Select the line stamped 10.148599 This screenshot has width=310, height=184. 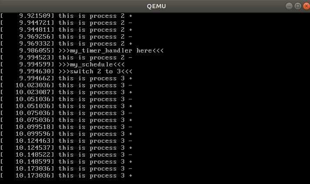pyautogui.click(x=66, y=162)
